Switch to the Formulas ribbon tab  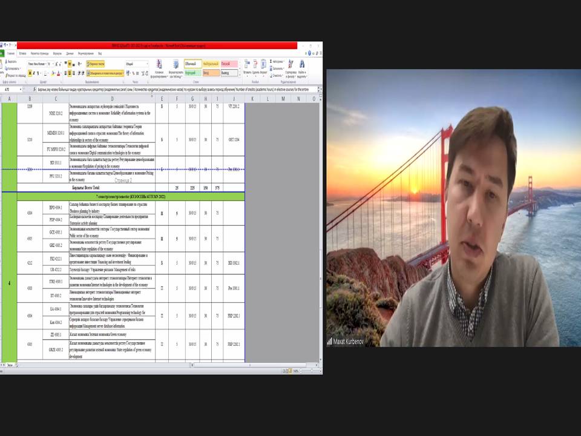pyautogui.click(x=57, y=53)
